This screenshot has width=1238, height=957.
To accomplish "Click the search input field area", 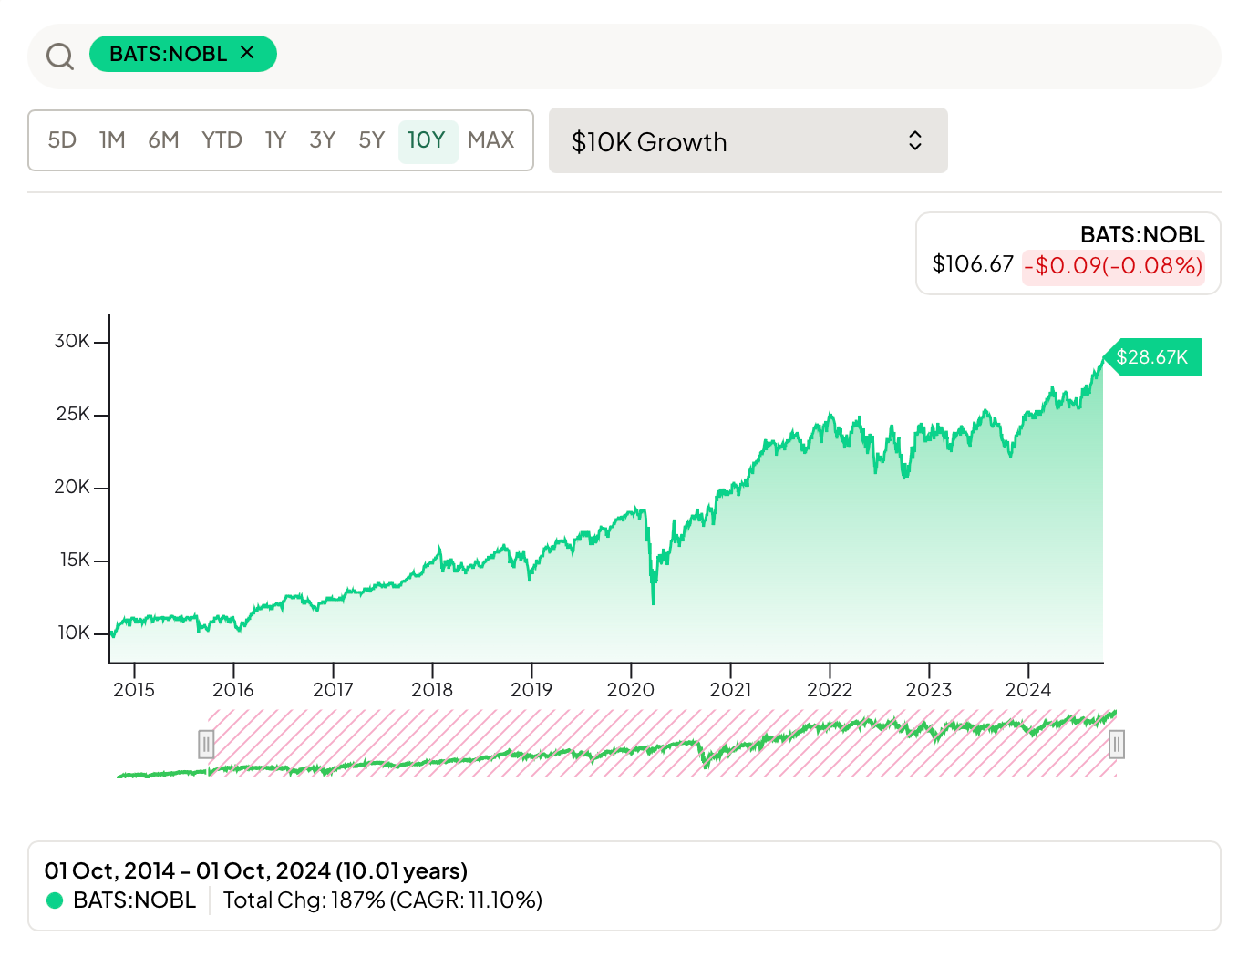I will [x=729, y=57].
